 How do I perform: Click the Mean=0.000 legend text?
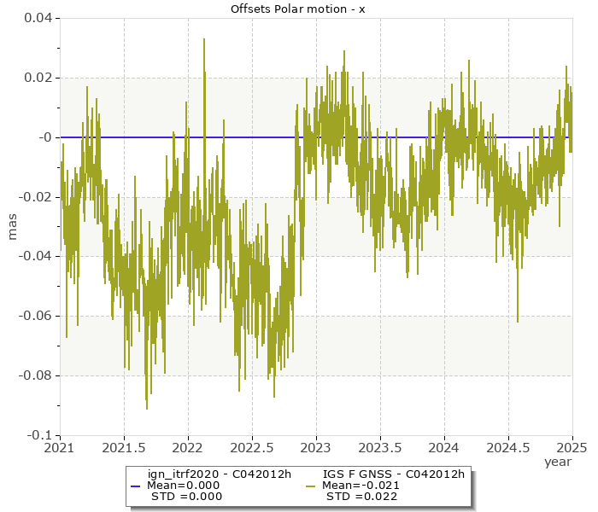pos(185,485)
